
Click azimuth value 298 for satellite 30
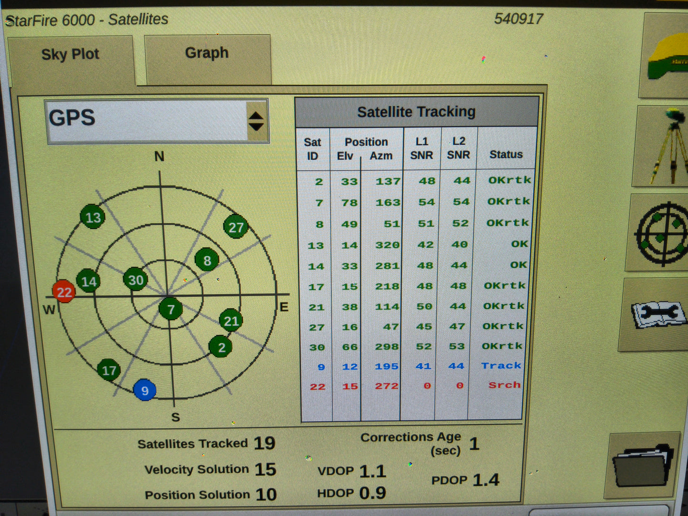[x=387, y=347]
